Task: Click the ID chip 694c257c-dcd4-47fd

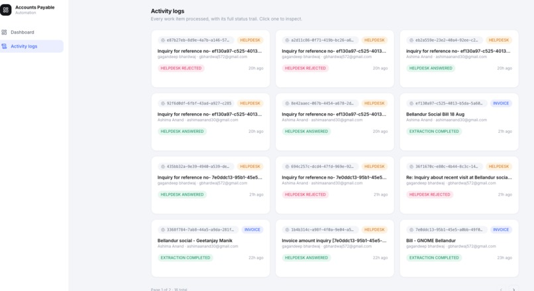Action: click(x=320, y=167)
